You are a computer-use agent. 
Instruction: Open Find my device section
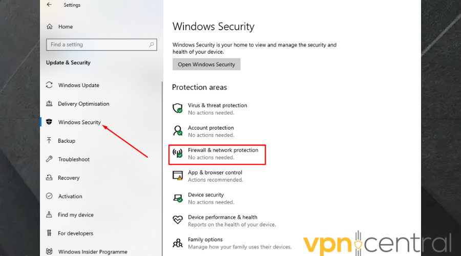point(76,215)
